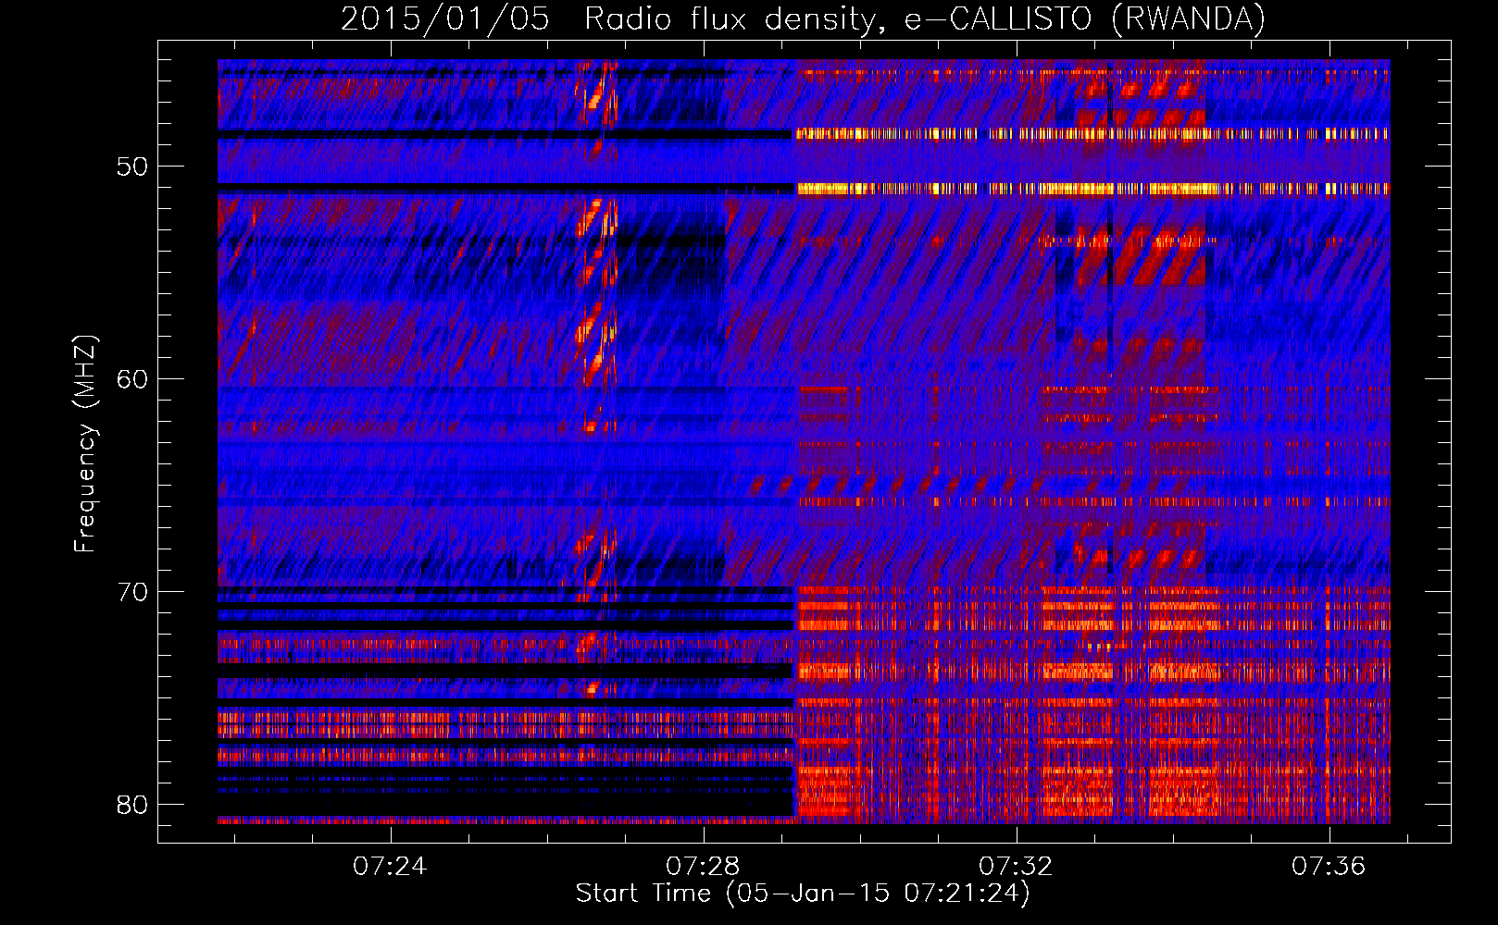Click the 50 frequency tick label

tap(132, 166)
